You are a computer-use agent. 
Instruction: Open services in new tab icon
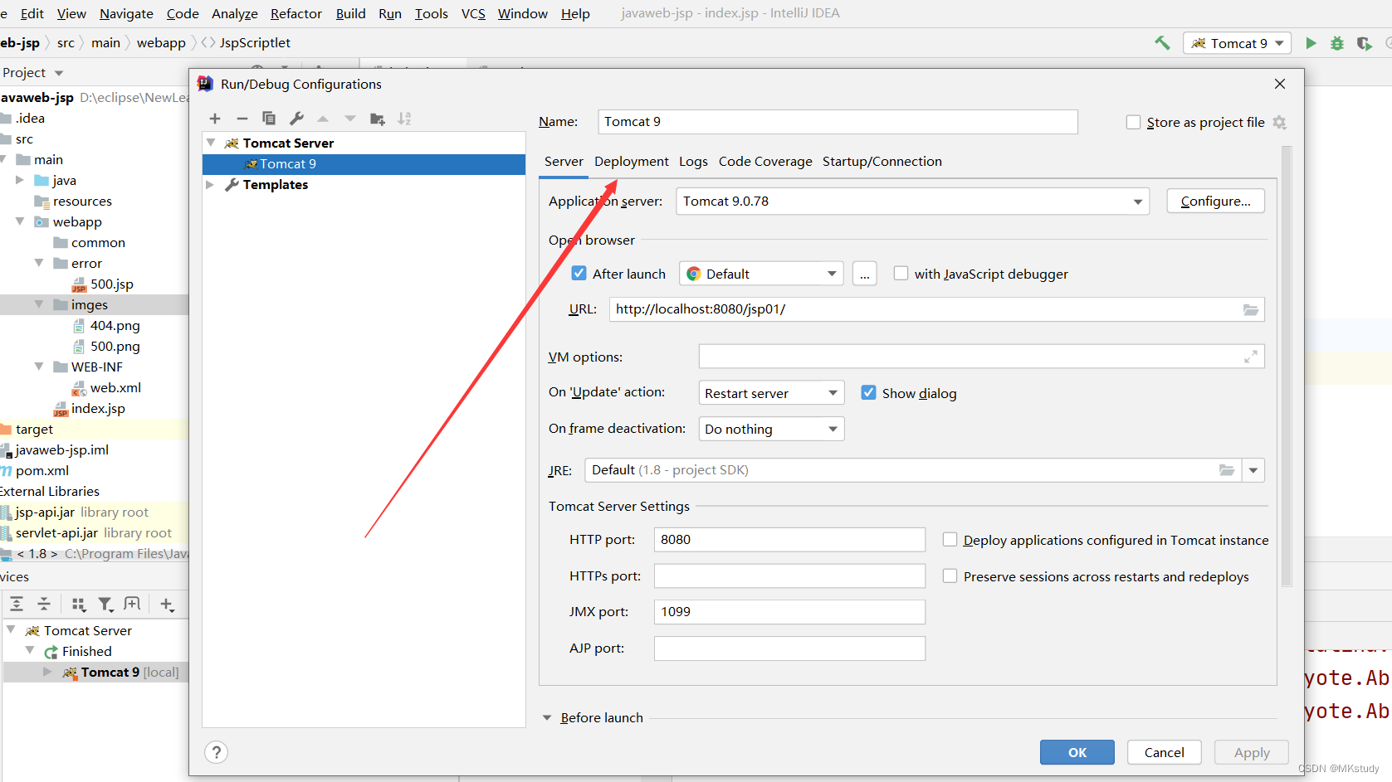click(x=132, y=604)
